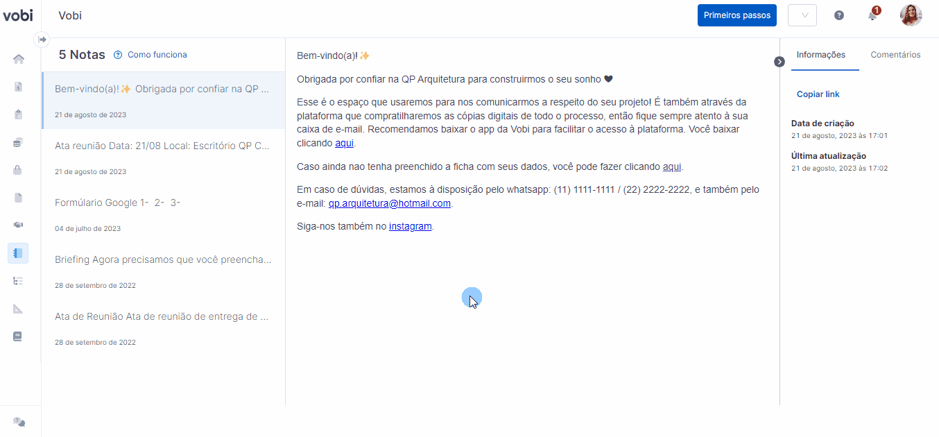Open the dropdown next to Primeiros passos

click(802, 15)
